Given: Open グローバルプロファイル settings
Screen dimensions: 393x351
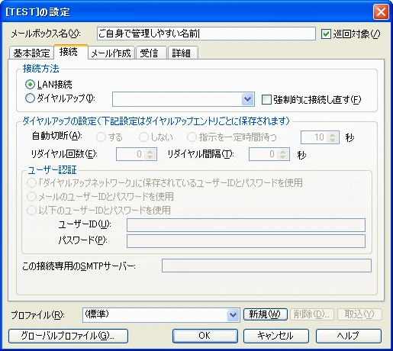Looking at the screenshot, I should click(68, 336).
